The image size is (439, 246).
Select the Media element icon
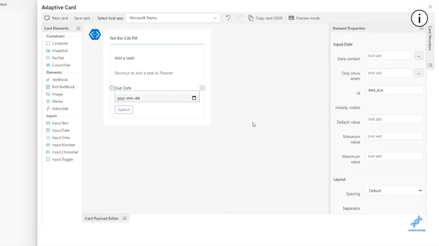[x=48, y=101]
